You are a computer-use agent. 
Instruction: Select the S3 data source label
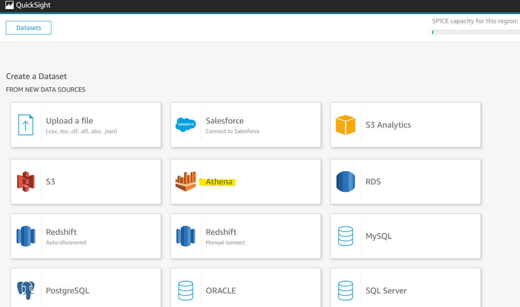tap(50, 182)
